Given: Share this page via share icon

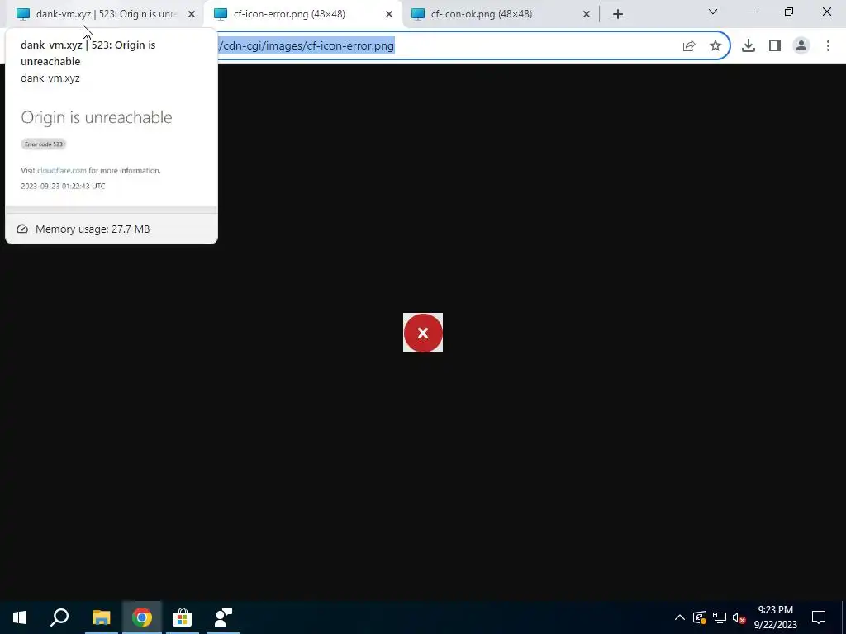Looking at the screenshot, I should tap(689, 46).
